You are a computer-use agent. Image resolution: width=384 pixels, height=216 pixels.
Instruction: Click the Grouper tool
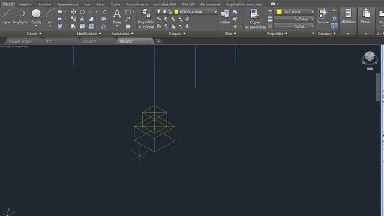click(323, 16)
